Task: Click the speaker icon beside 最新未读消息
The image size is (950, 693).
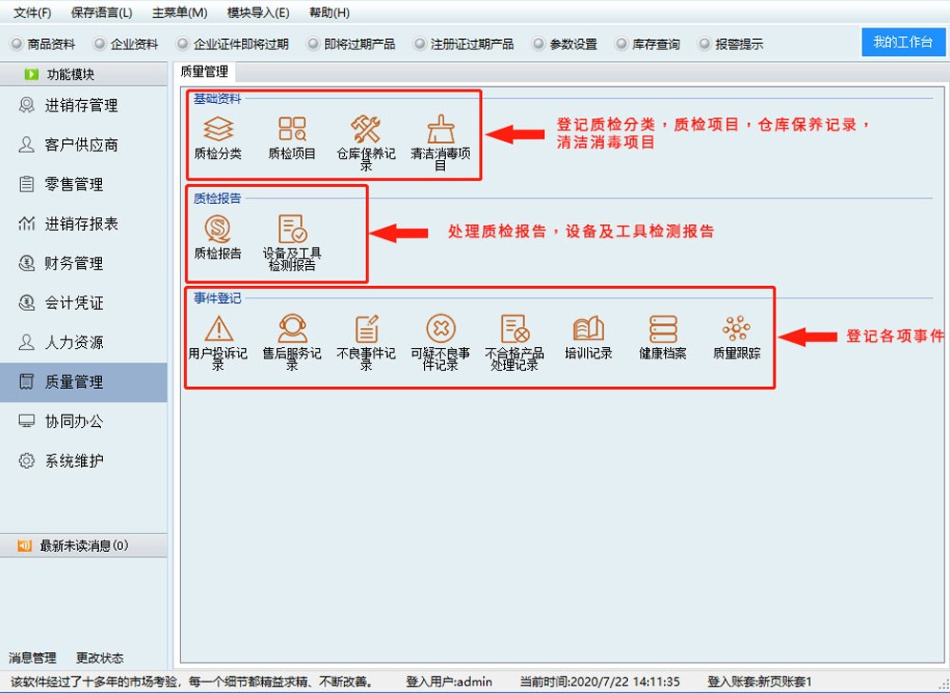Action: 24,545
